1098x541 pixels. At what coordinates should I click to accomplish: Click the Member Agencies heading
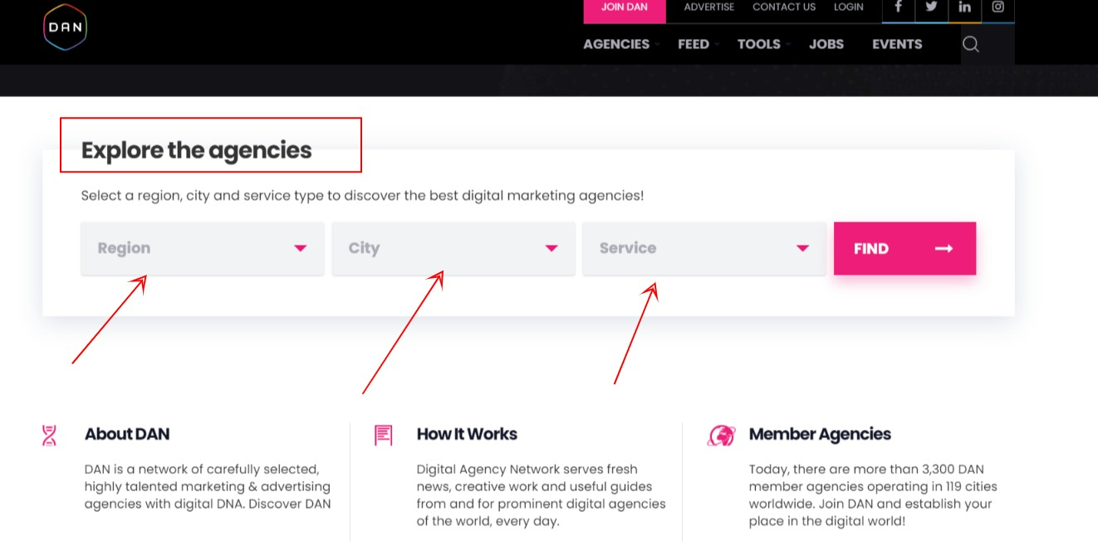point(820,434)
